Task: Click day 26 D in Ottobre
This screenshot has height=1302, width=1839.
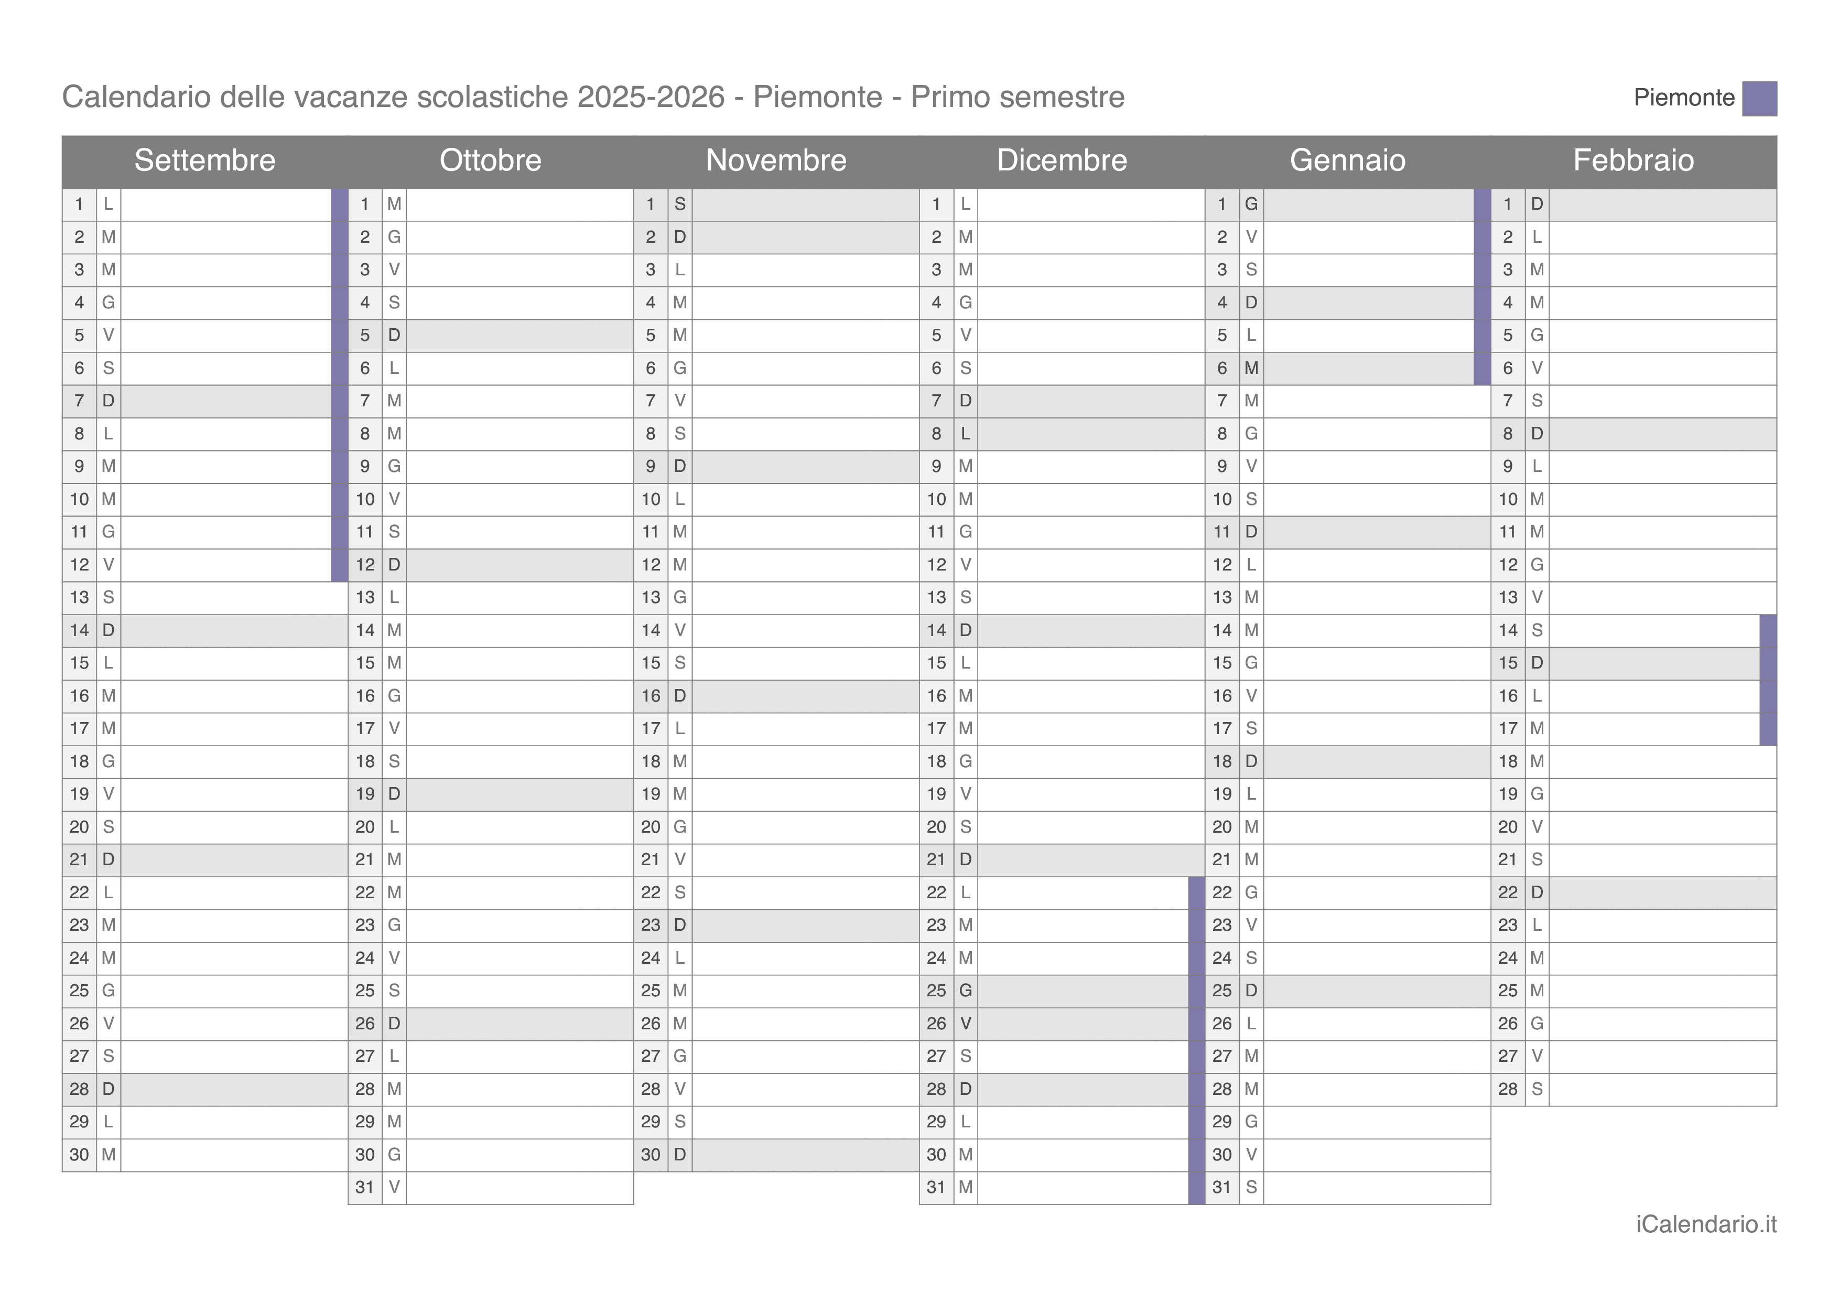Action: (490, 1024)
